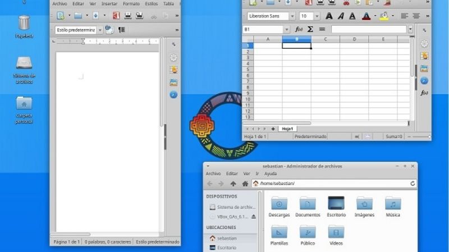Open Properties gear in Calc sidebar
This screenshot has width=449, height=252.
click(x=424, y=44)
